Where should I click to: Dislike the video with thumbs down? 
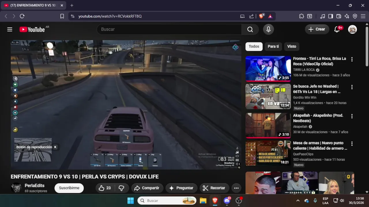coord(122,188)
